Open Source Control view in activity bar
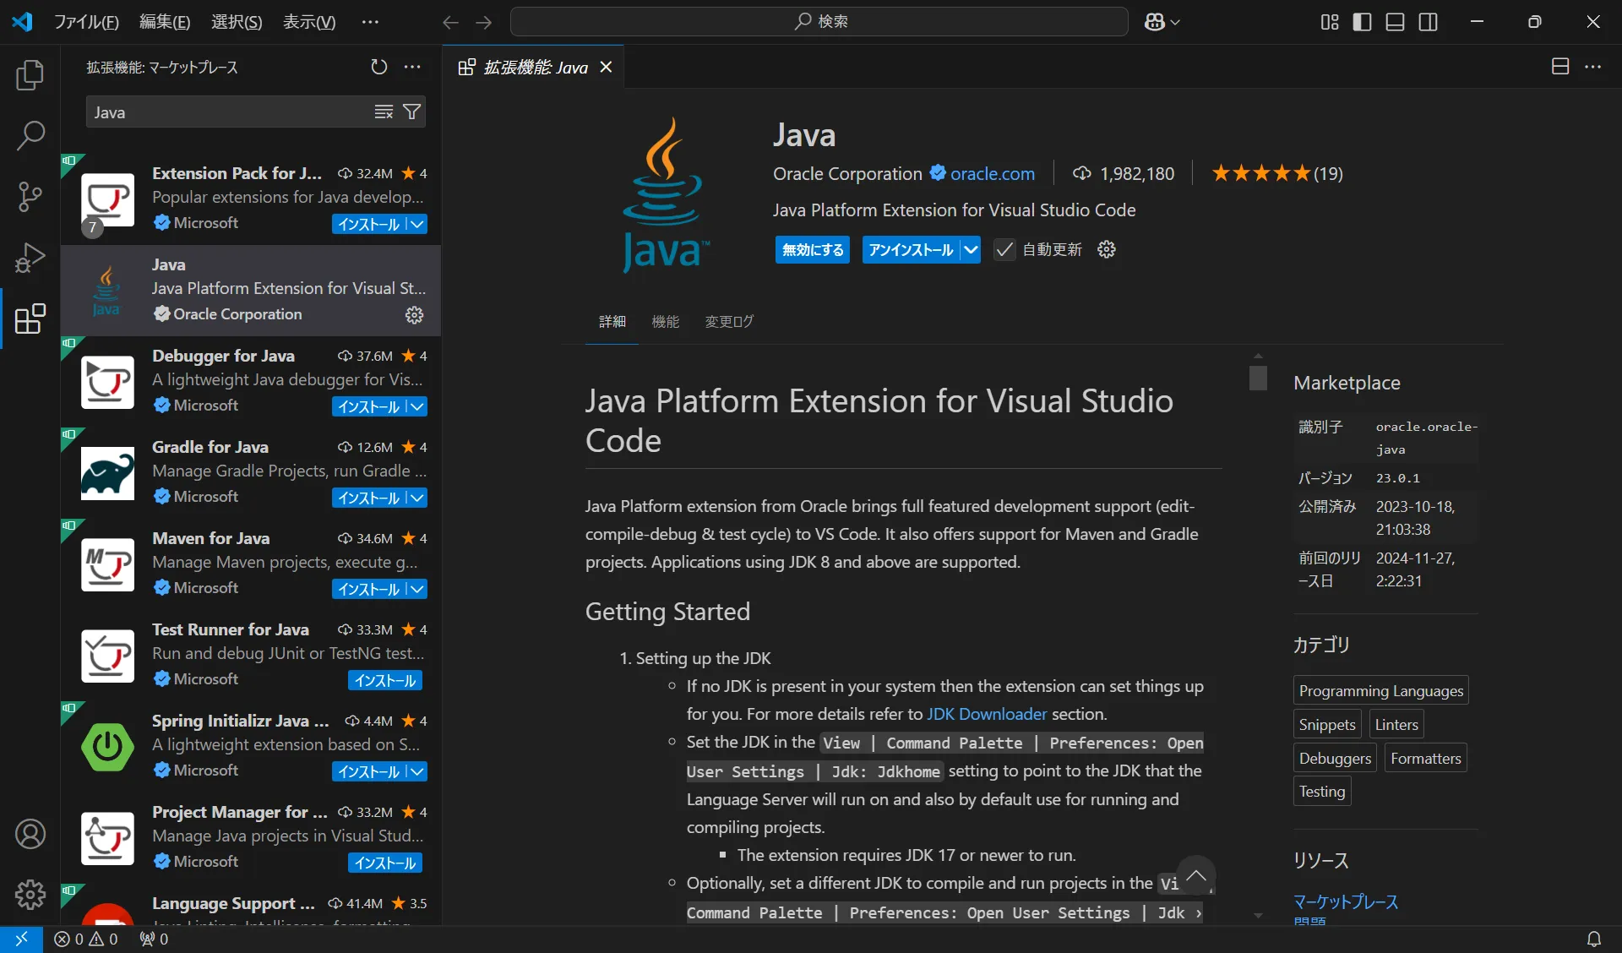 [30, 196]
